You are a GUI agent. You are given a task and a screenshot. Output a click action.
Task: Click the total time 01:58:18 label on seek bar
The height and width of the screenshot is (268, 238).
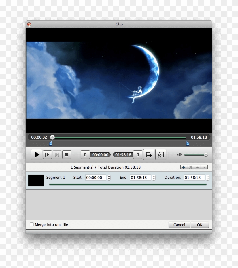[x=199, y=137]
